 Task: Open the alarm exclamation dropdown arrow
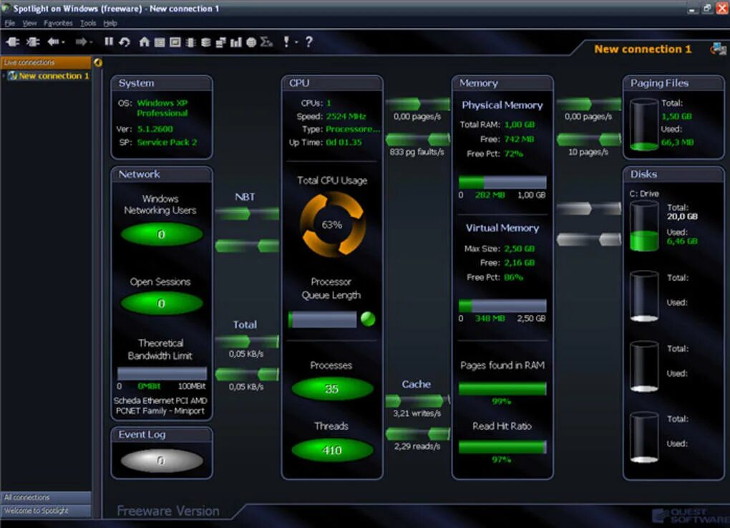[x=296, y=42]
